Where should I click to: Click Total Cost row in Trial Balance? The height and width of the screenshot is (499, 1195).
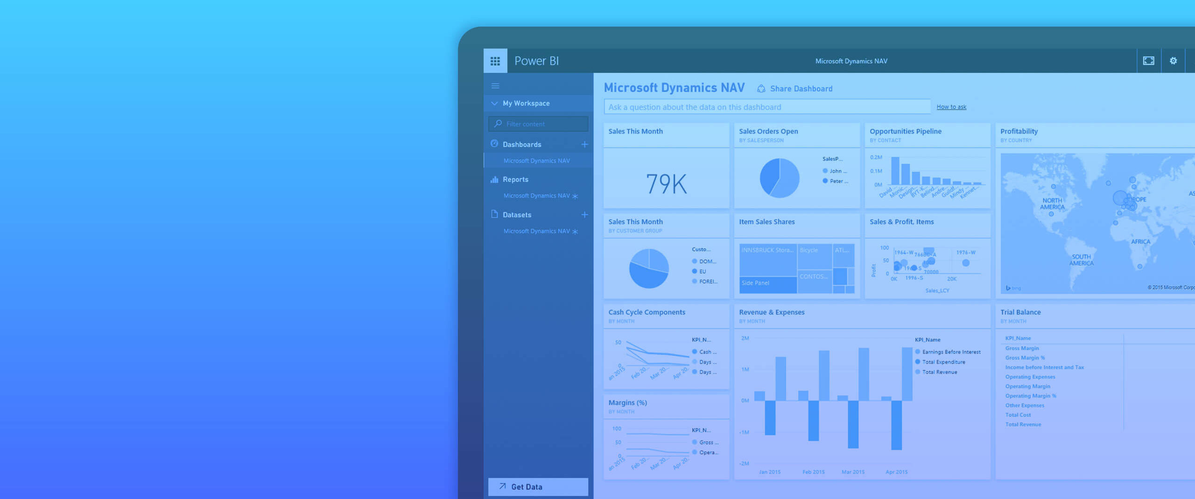(x=1018, y=415)
